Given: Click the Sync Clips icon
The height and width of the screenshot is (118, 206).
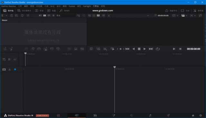Looking at the screenshot, I should click(x=22, y=15).
